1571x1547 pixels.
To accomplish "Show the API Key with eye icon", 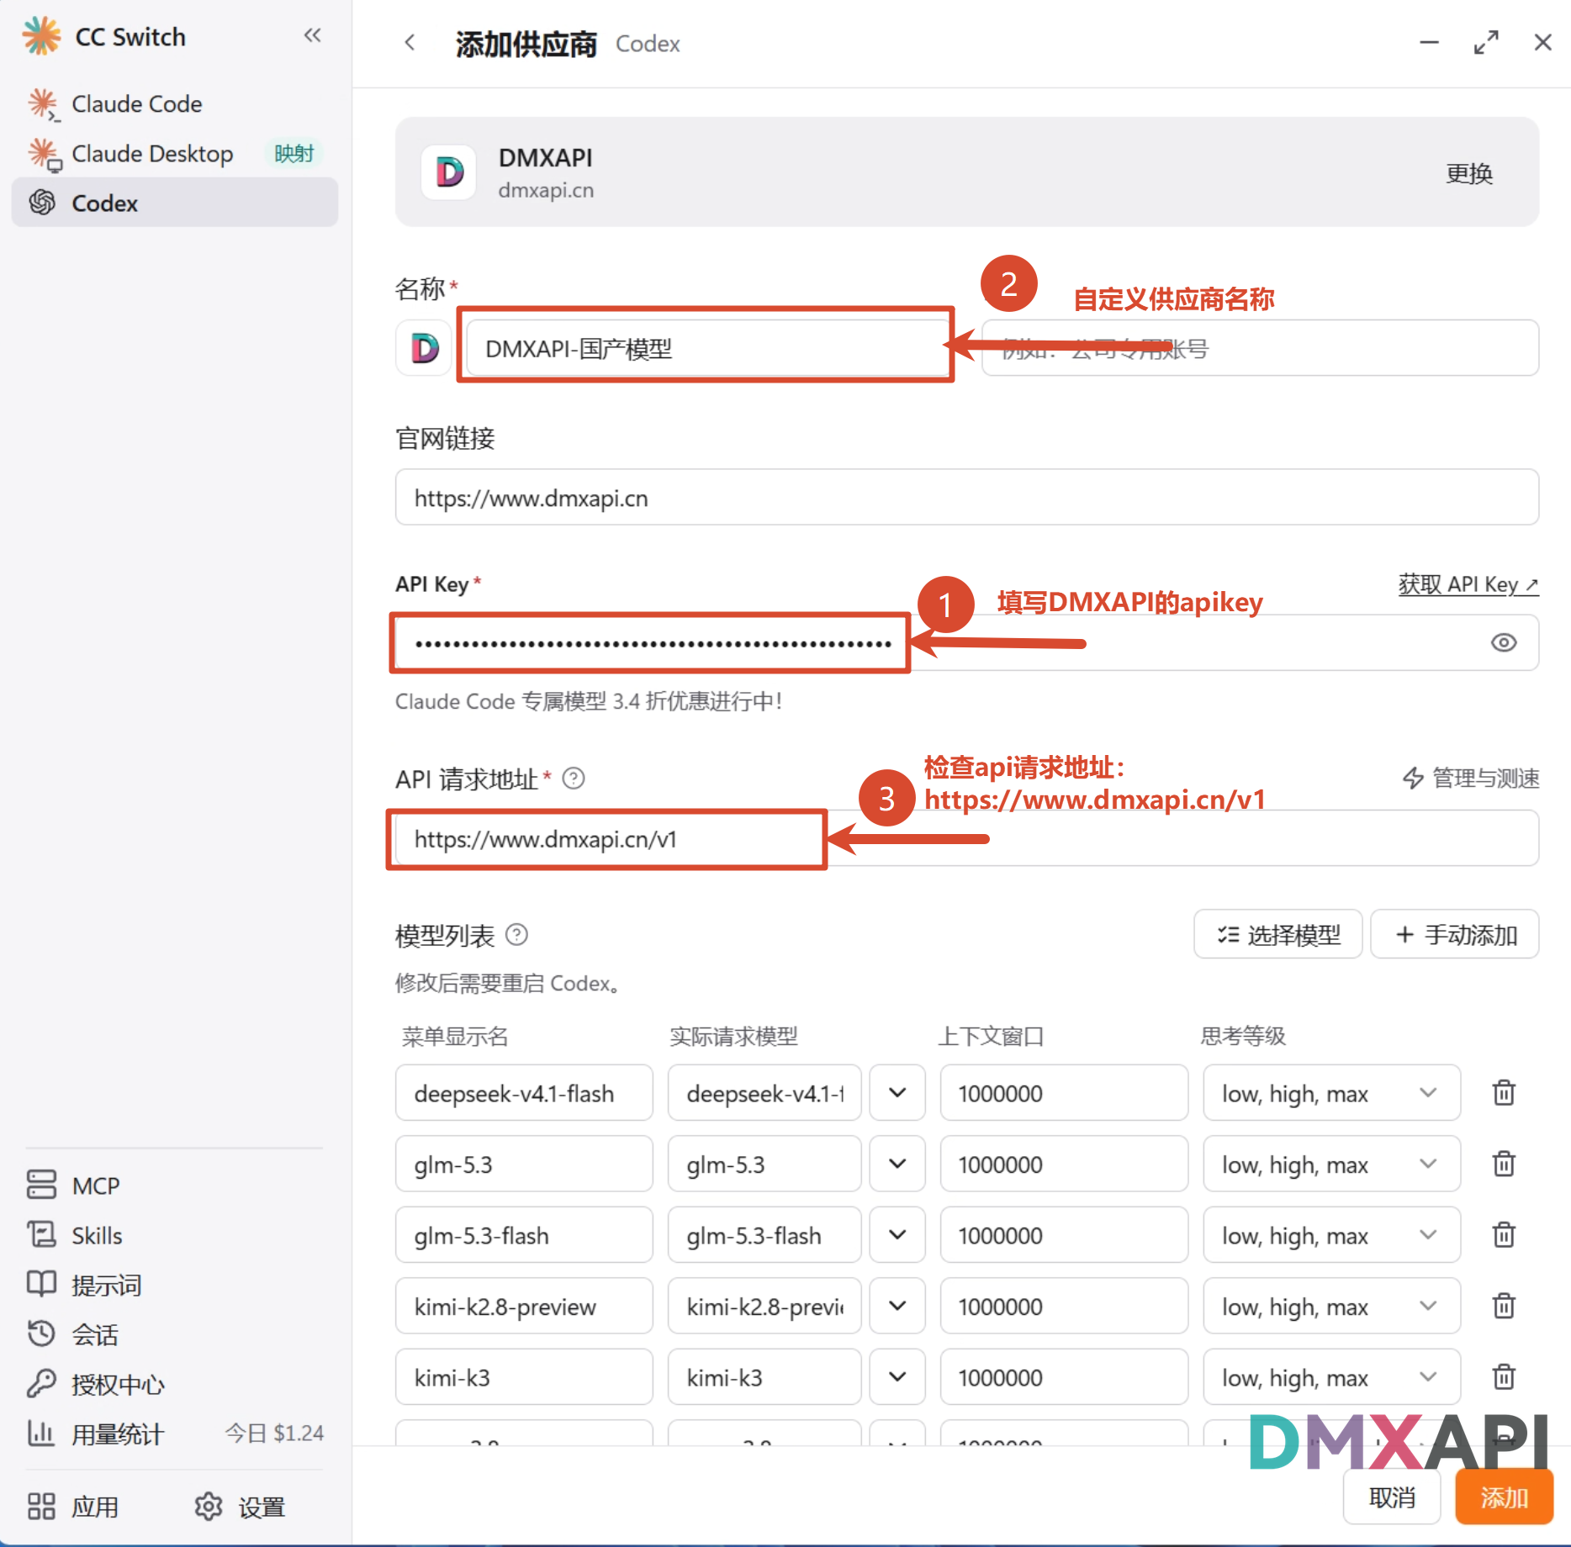I will [x=1504, y=642].
